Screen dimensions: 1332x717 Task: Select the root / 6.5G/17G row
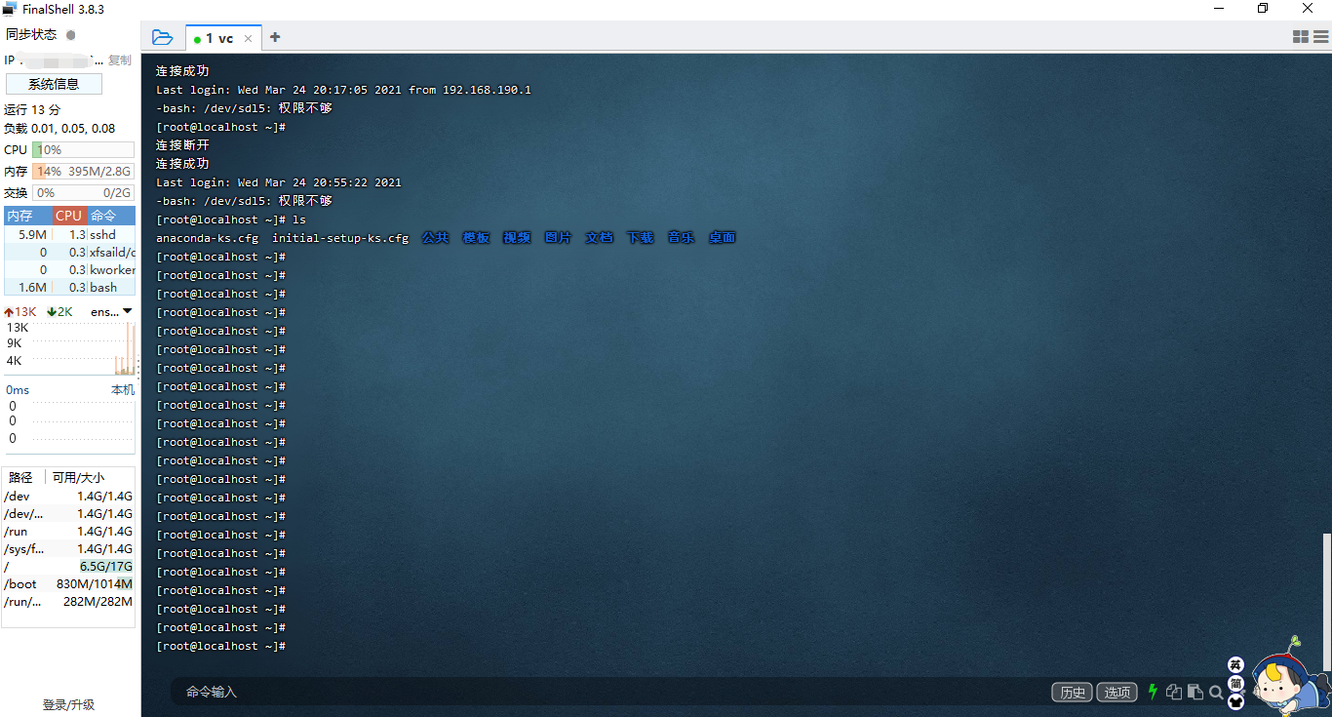pyautogui.click(x=68, y=567)
